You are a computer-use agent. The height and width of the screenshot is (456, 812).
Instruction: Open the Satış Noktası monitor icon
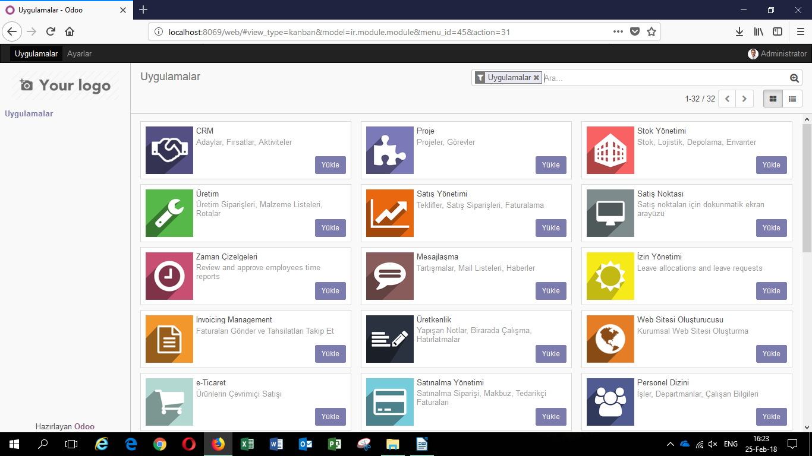click(x=610, y=213)
